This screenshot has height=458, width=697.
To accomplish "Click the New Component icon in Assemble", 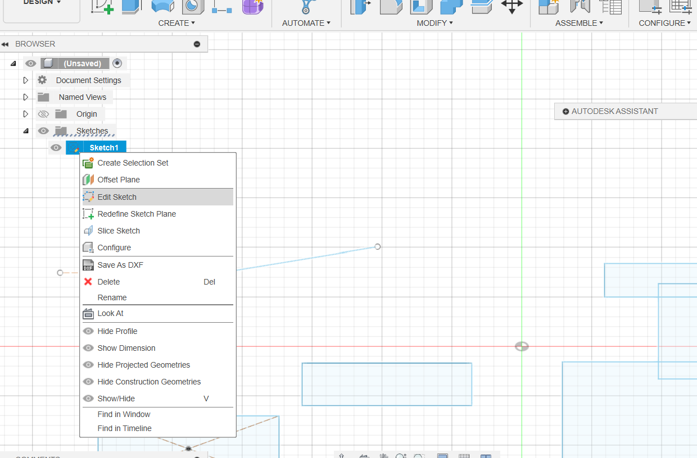I will pos(549,6).
